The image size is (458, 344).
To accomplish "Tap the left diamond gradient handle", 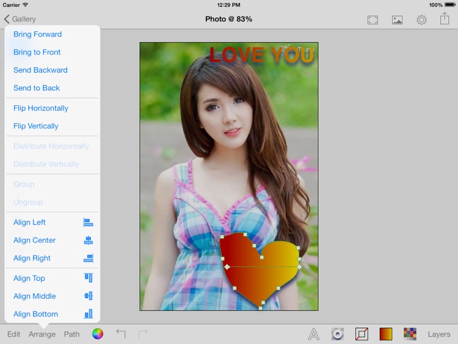I will coord(227,267).
